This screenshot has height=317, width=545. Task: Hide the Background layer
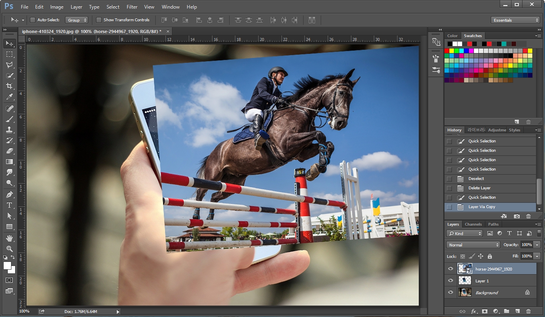(451, 292)
